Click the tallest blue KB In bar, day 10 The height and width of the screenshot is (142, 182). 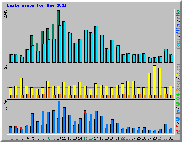point(59,117)
